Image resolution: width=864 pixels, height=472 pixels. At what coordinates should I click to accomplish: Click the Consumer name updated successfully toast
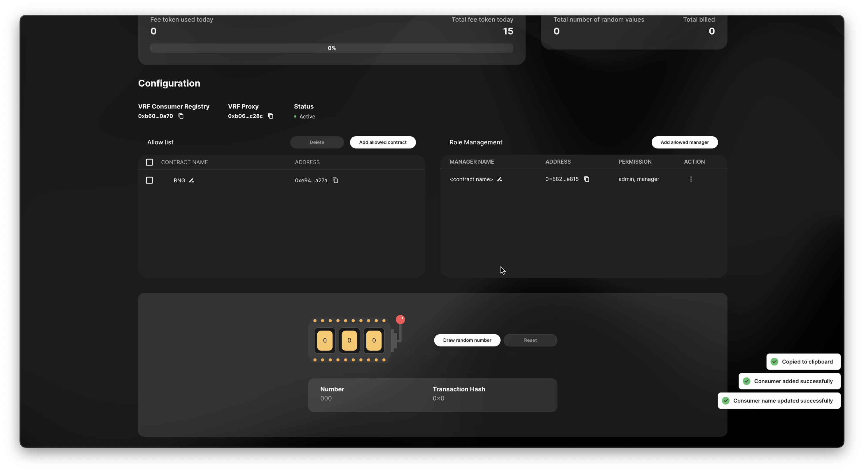tap(779, 401)
